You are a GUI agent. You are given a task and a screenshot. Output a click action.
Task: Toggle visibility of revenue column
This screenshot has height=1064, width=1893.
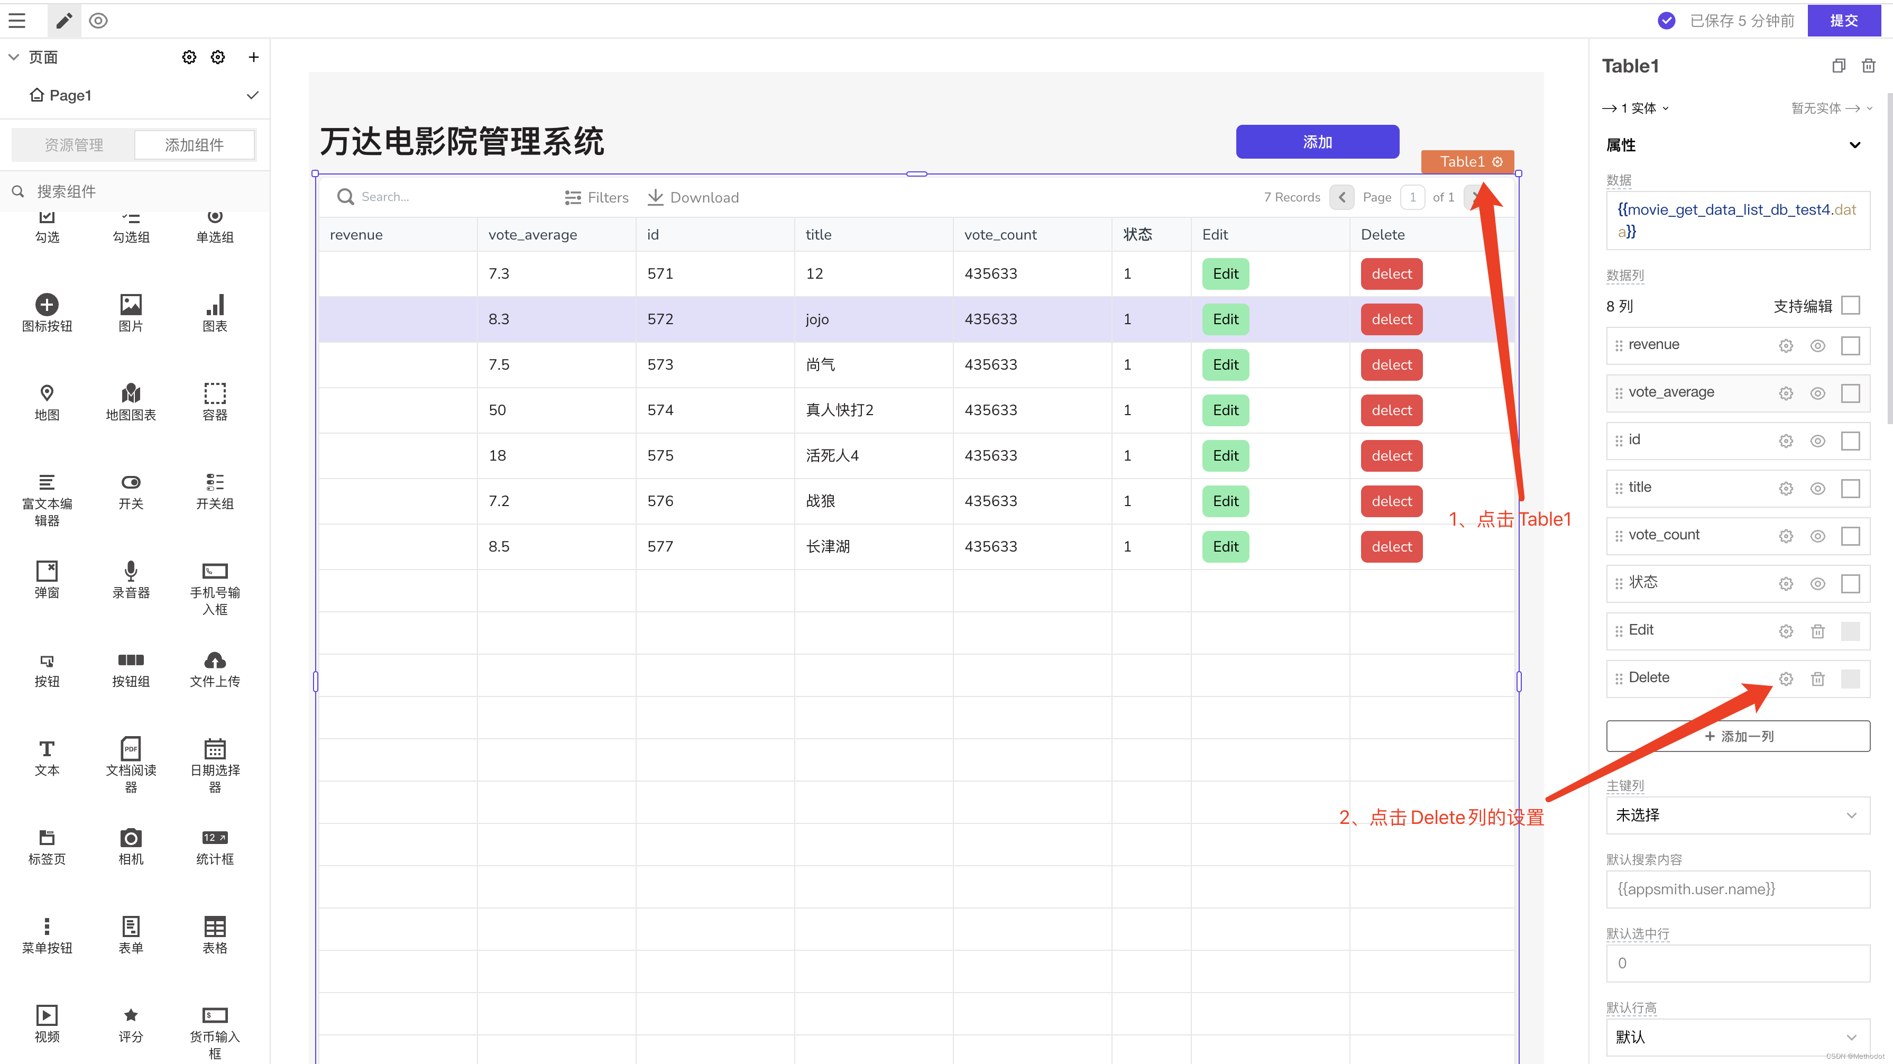[1817, 345]
